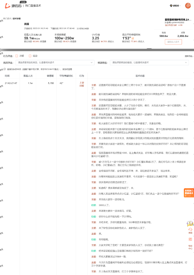The image size is (194, 275).
Task: Click the 首播 stream title
Action: 27,24
